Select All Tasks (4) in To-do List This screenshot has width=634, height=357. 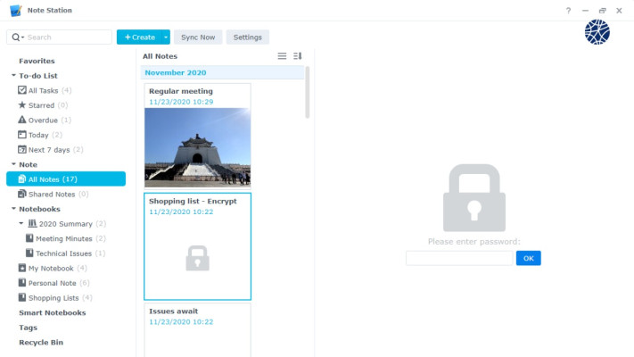point(50,90)
